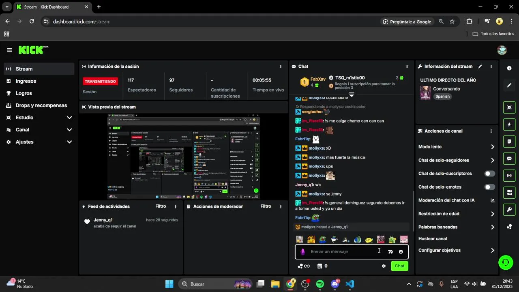This screenshot has height=292, width=519.
Task: Open smiley emoji picker in message box
Action: click(x=401, y=252)
